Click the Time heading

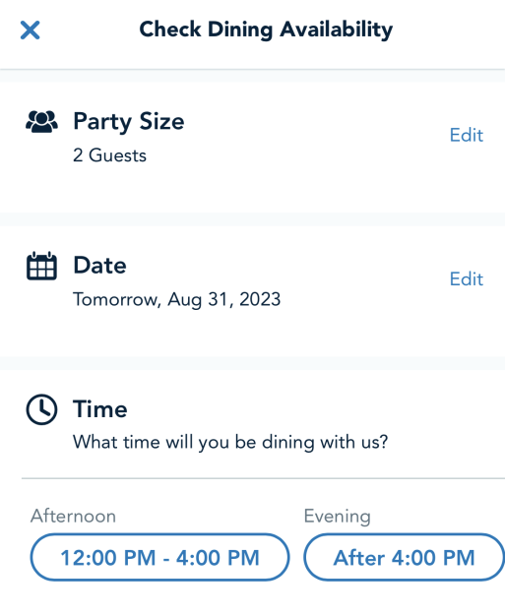coord(100,409)
